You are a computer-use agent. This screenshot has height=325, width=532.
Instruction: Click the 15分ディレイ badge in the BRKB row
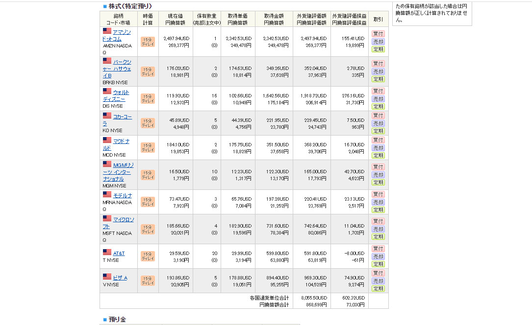[148, 72]
